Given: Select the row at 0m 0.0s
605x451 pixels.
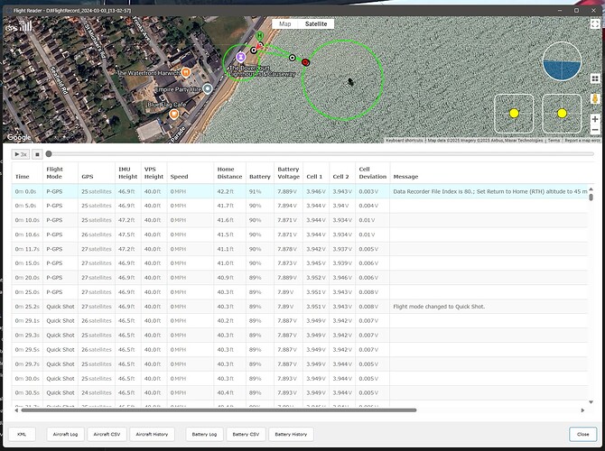Looking at the screenshot, I should [x=300, y=191].
